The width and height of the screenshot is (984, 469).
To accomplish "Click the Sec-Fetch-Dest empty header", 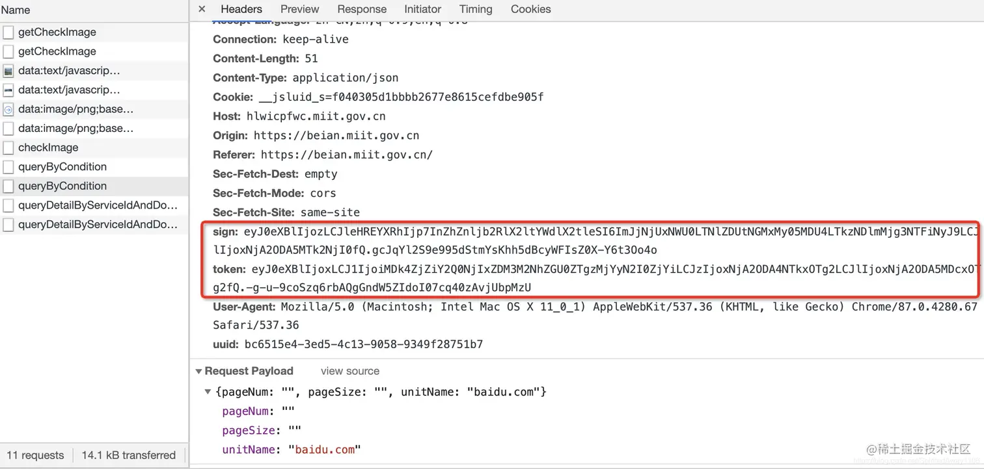I will pos(275,174).
